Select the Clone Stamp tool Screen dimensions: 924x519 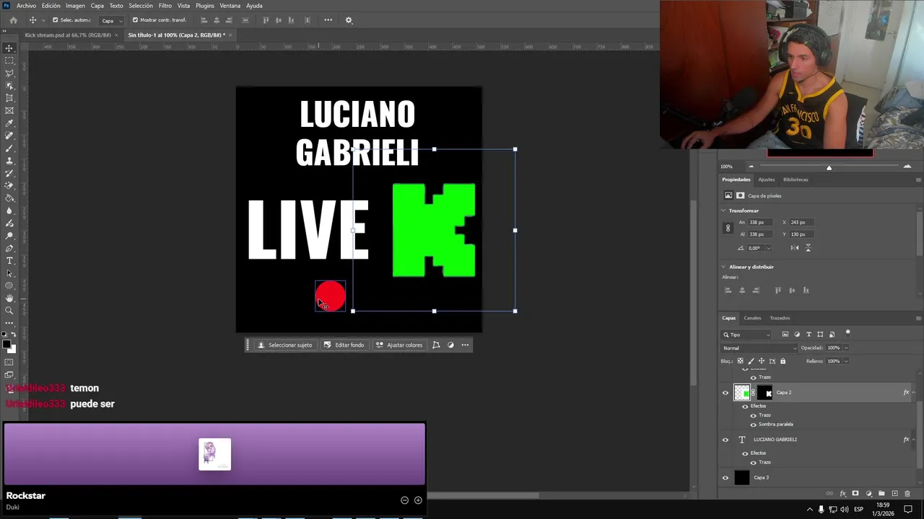click(x=9, y=161)
